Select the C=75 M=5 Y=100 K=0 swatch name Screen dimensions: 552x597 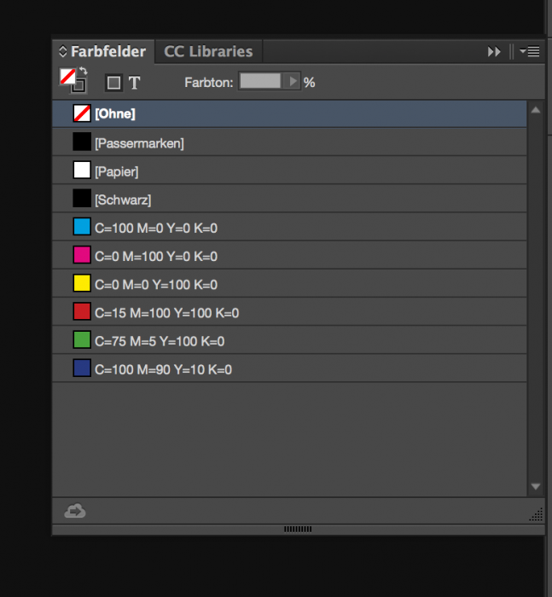160,341
